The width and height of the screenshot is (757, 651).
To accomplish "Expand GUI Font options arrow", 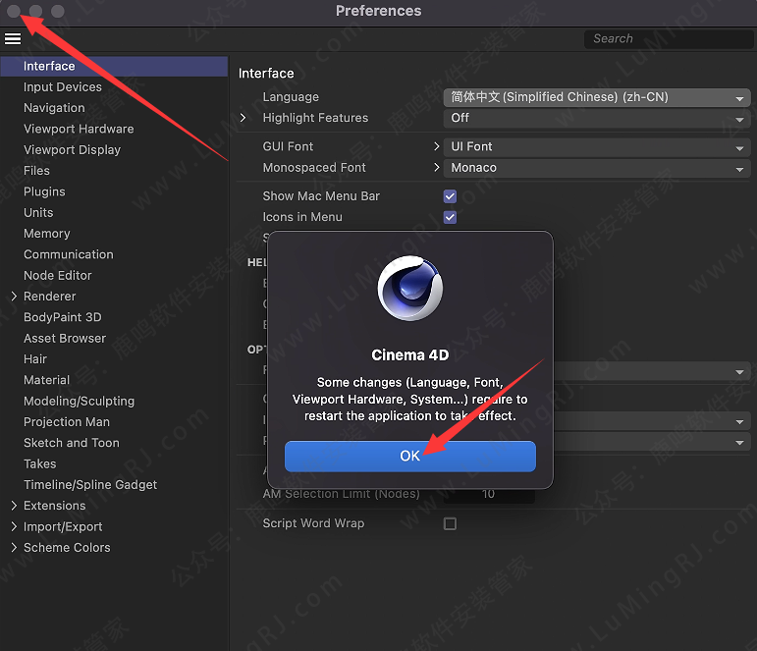I will tap(437, 146).
